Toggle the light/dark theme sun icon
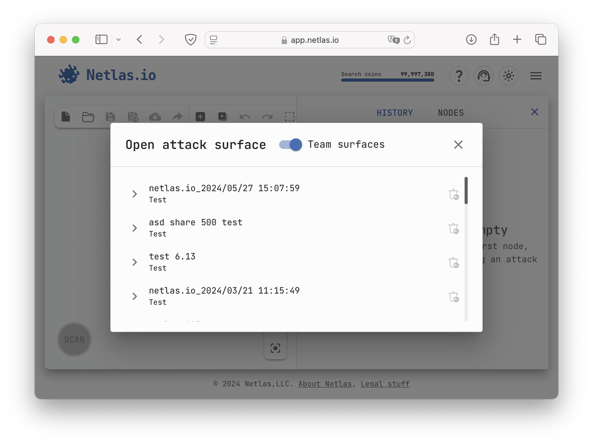The image size is (593, 445). [x=508, y=76]
